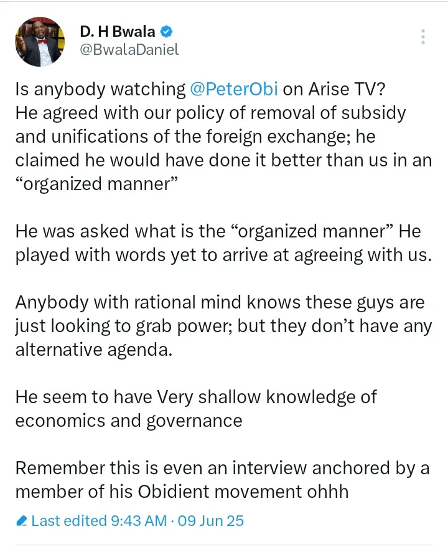Click the blue verified badge

pyautogui.click(x=167, y=31)
